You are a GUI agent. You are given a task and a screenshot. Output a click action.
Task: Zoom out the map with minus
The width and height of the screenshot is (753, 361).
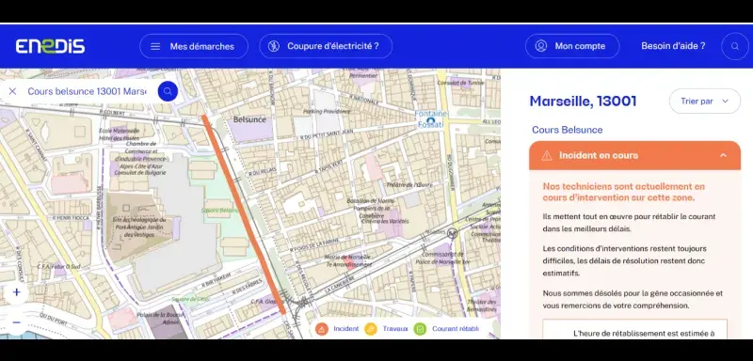click(17, 322)
